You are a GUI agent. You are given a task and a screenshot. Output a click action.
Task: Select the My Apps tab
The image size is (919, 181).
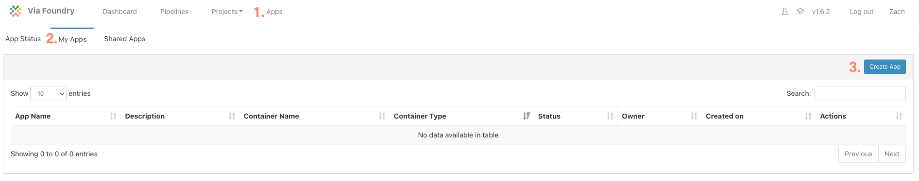point(72,39)
